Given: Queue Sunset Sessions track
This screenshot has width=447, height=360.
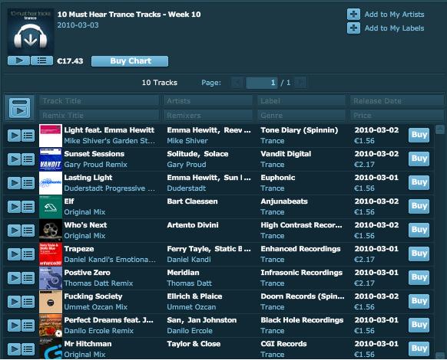Looking at the screenshot, I should coord(28,159).
